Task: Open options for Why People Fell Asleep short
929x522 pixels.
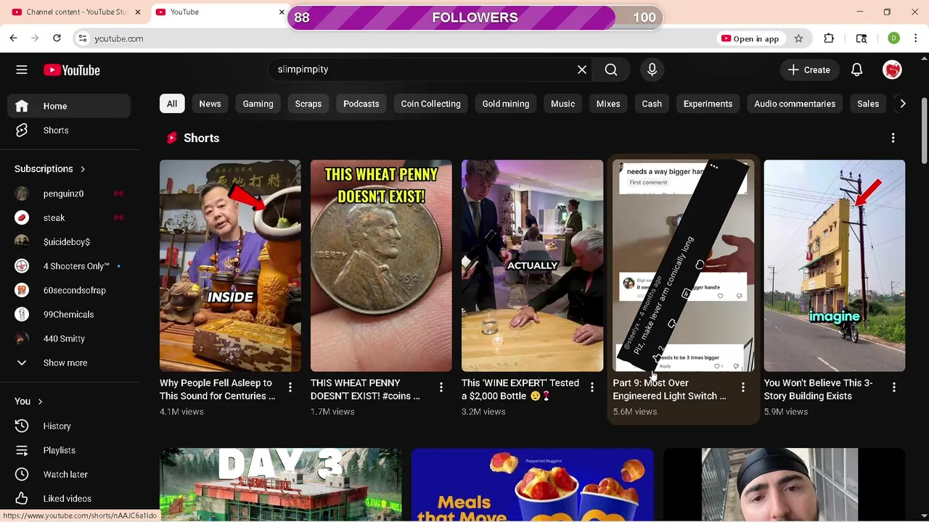Action: 290,388
